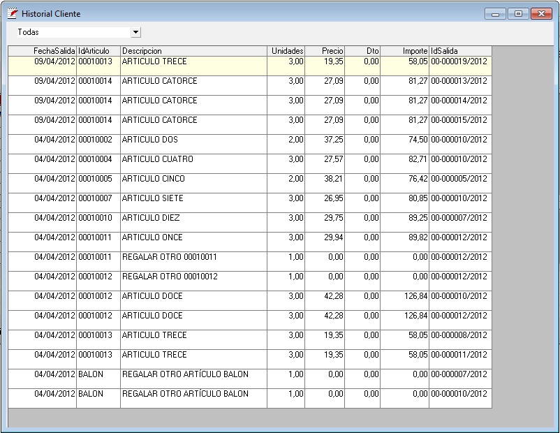This screenshot has width=560, height=433.
Task: Click the Importe column header
Action: point(405,51)
